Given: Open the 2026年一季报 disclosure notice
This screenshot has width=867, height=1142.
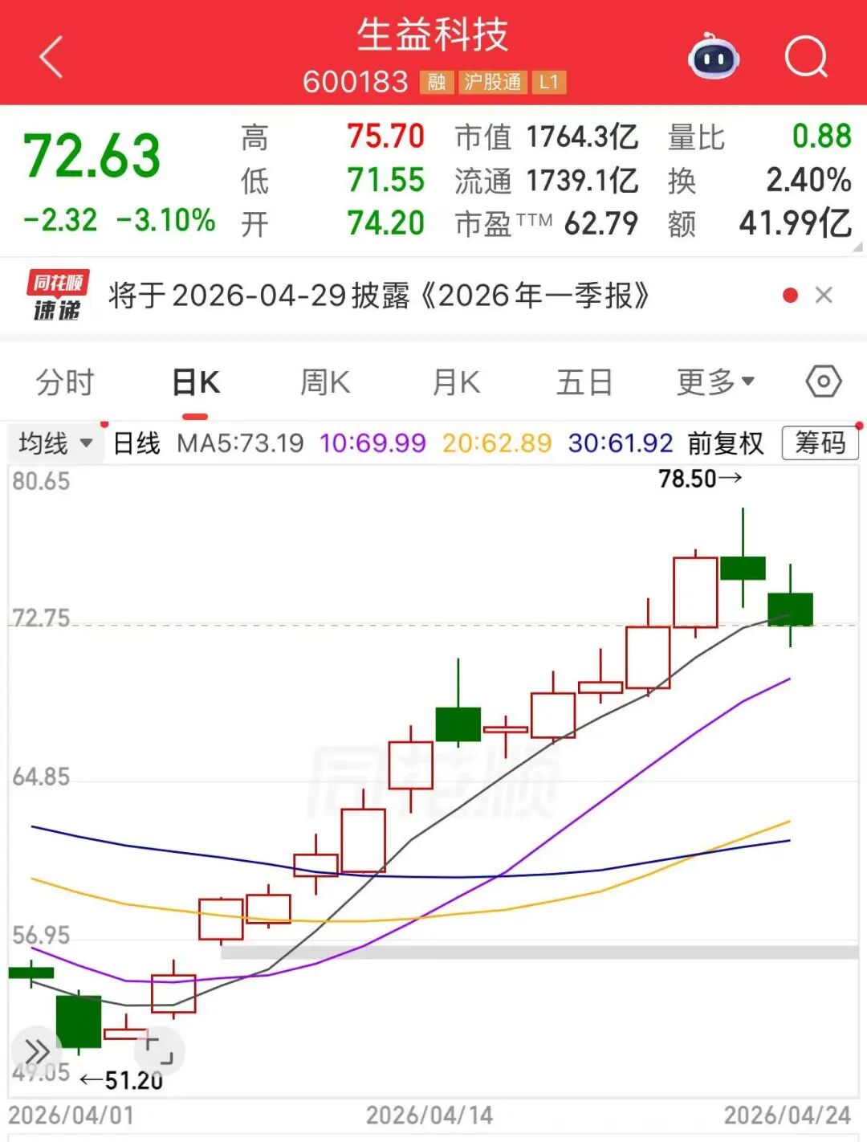Looking at the screenshot, I should click(x=379, y=296).
